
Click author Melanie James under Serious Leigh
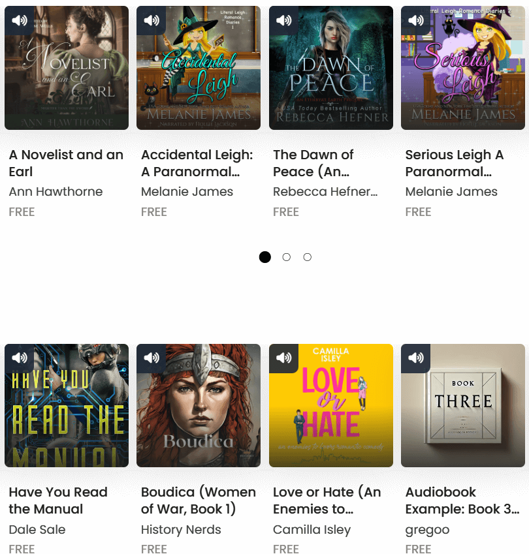coord(451,191)
